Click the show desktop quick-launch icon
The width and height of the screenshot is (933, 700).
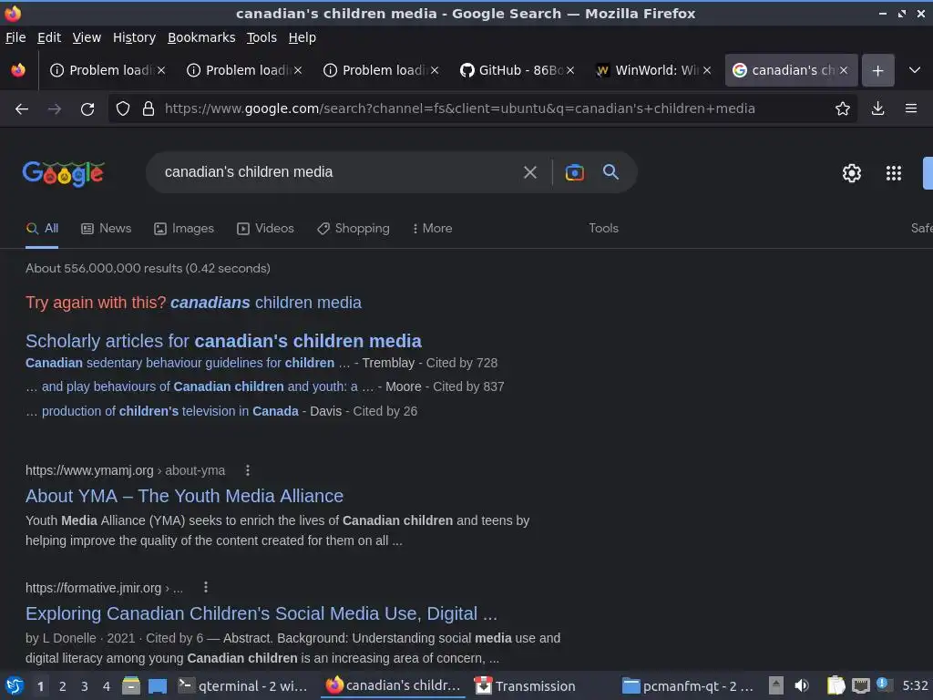[x=158, y=686]
